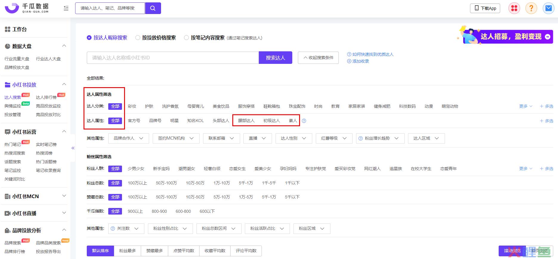Select 全部 in 达人属性 row
The width and height of the screenshot is (558, 259).
point(115,121)
